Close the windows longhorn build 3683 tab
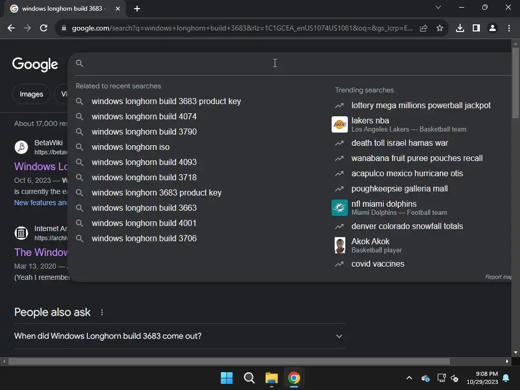The width and height of the screenshot is (520, 390). (x=118, y=9)
